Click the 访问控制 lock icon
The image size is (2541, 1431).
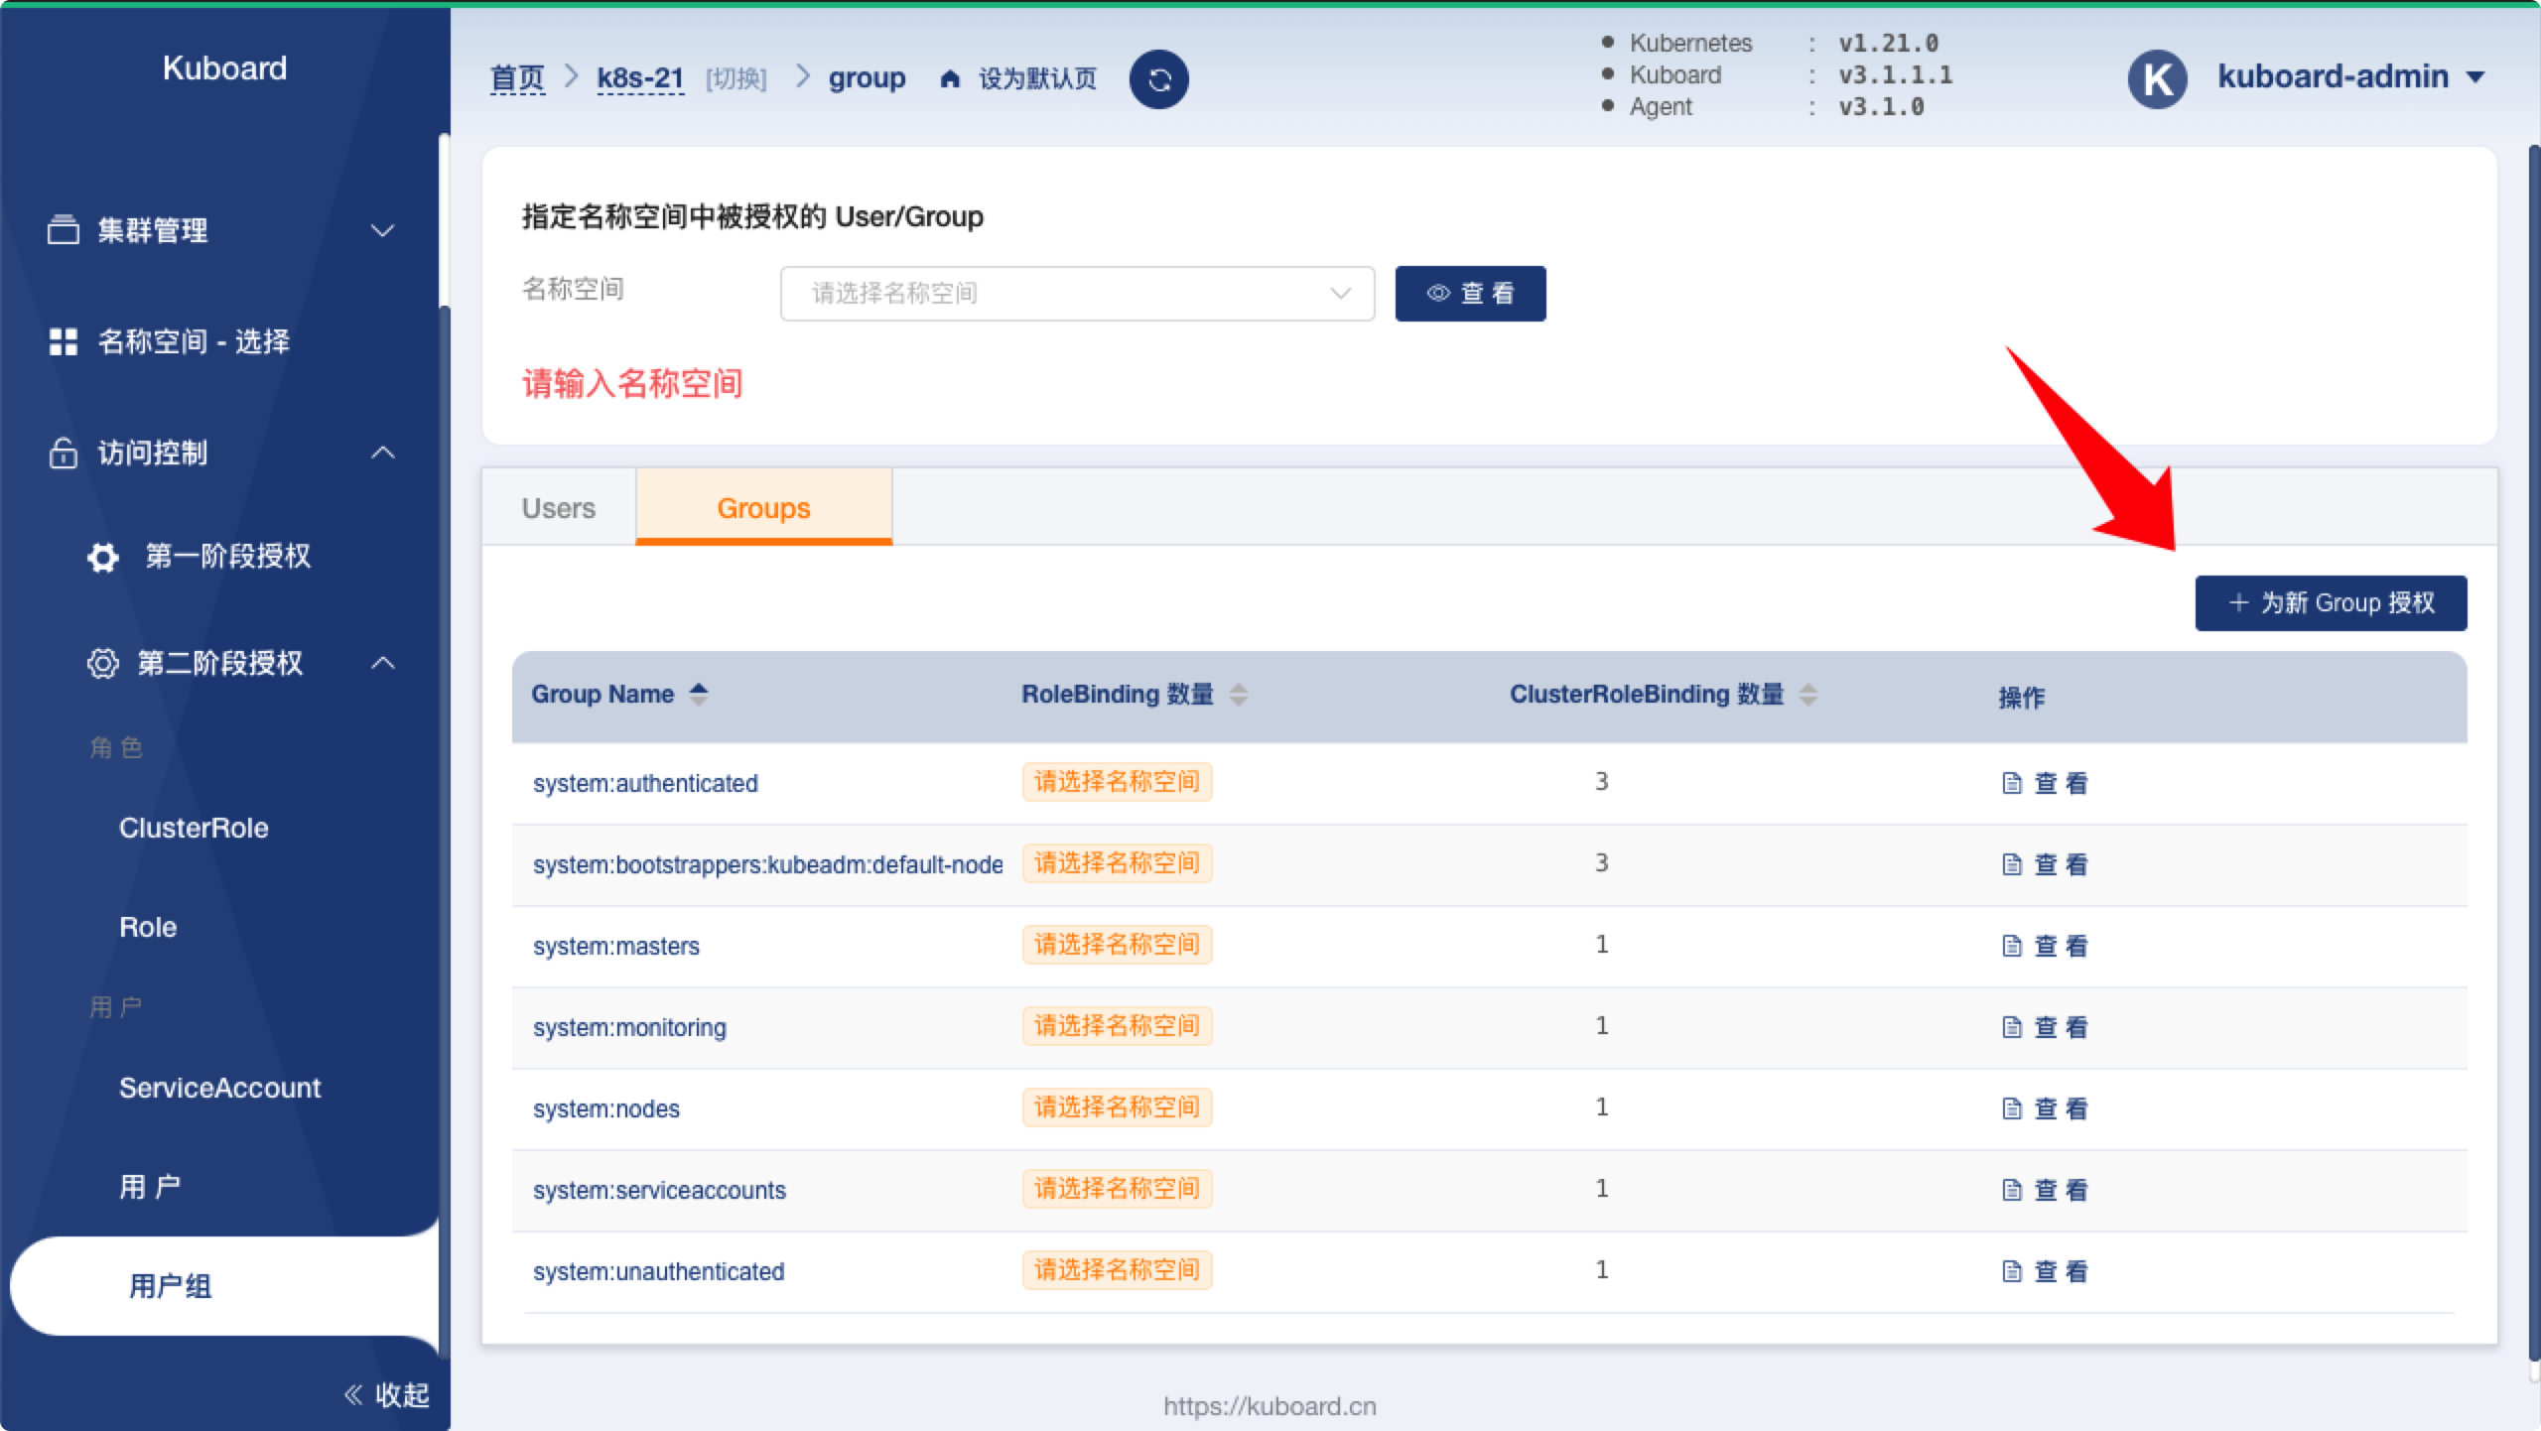click(64, 453)
